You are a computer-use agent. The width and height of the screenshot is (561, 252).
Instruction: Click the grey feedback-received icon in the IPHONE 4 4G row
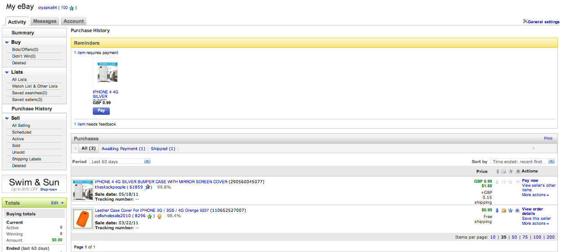[x=518, y=182]
